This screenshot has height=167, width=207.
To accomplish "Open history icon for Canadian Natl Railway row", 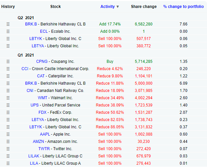I will click(8, 91).
